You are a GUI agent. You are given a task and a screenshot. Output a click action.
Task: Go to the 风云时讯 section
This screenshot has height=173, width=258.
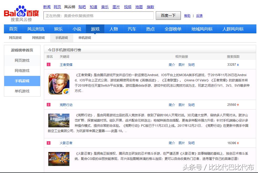36,29
